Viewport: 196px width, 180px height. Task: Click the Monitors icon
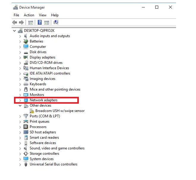26,95
